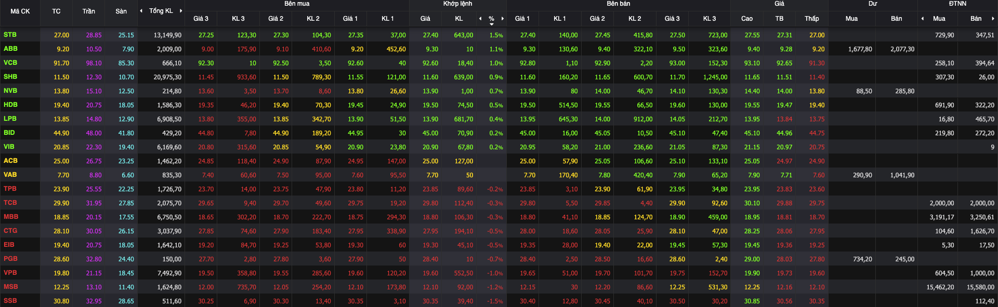This screenshot has height=307, width=998.
Task: Click the sort-descending triangle under % header
Action: pyautogui.click(x=492, y=24)
